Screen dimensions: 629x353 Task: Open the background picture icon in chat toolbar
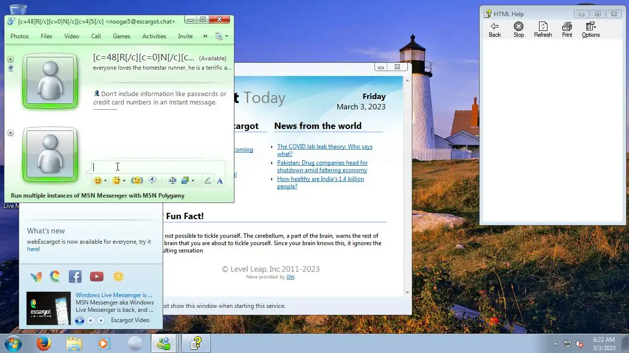point(185,180)
